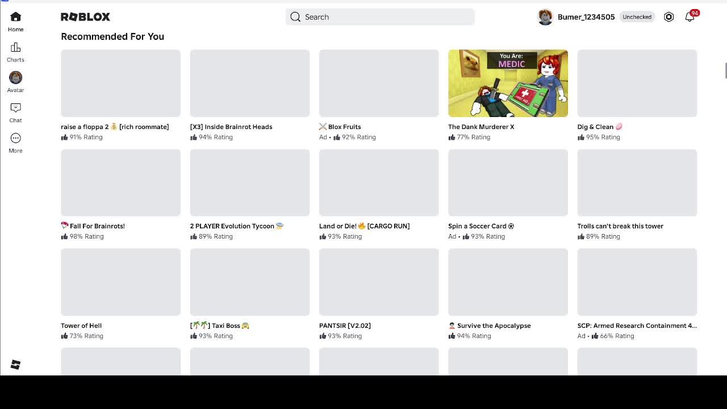The height and width of the screenshot is (409, 727).
Task: Click the 73% Rating text
Action: click(86, 336)
